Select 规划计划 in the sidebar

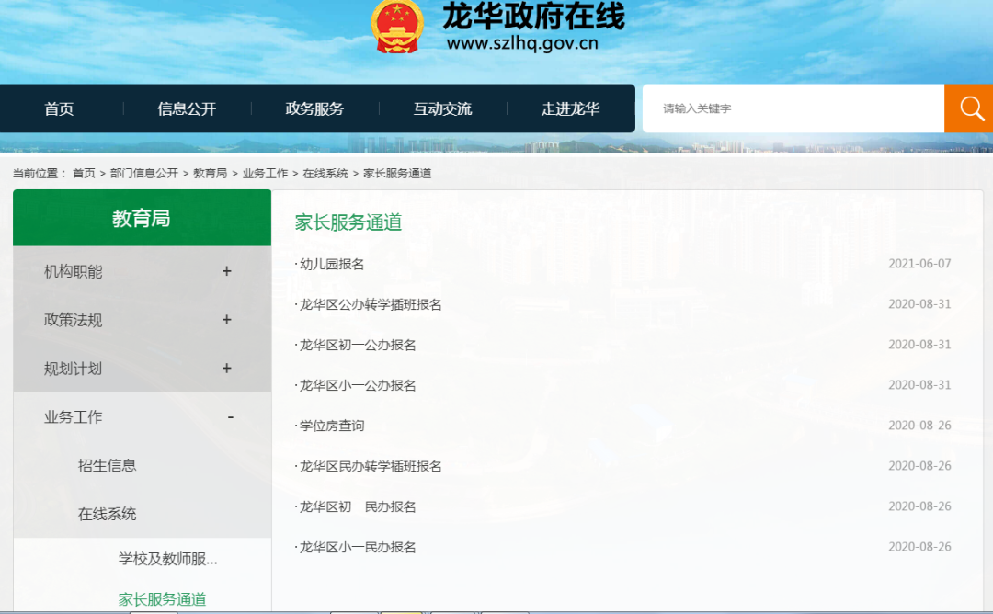pos(73,369)
